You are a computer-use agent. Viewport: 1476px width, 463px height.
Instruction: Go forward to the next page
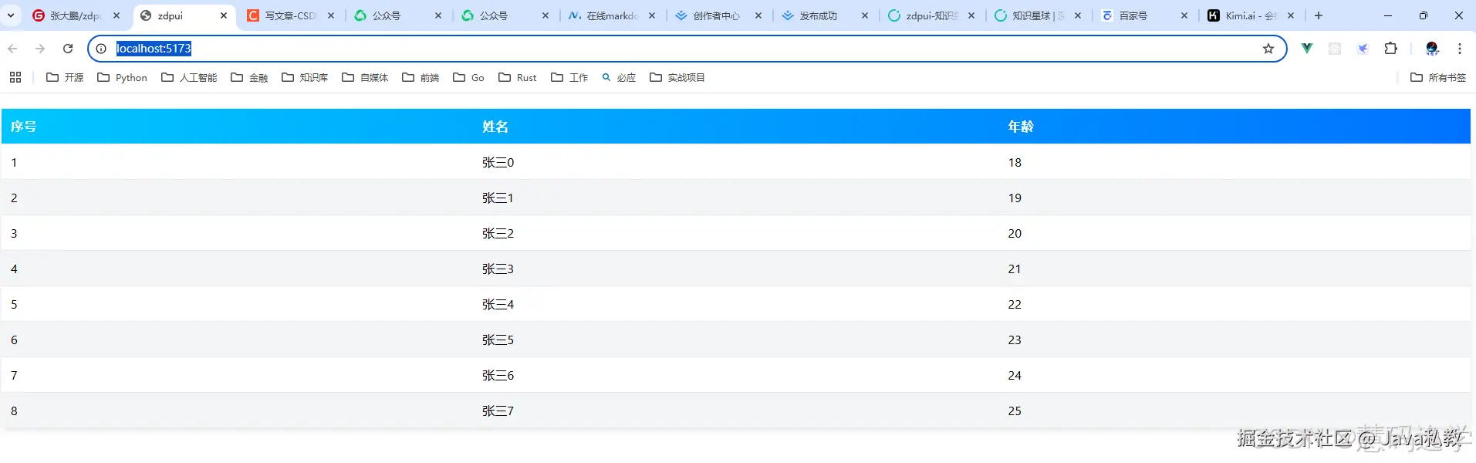click(40, 49)
